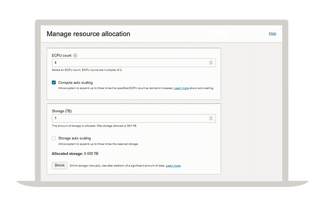309x206 pixels.
Task: Open Learn more about auto scaling link
Action: click(x=181, y=89)
